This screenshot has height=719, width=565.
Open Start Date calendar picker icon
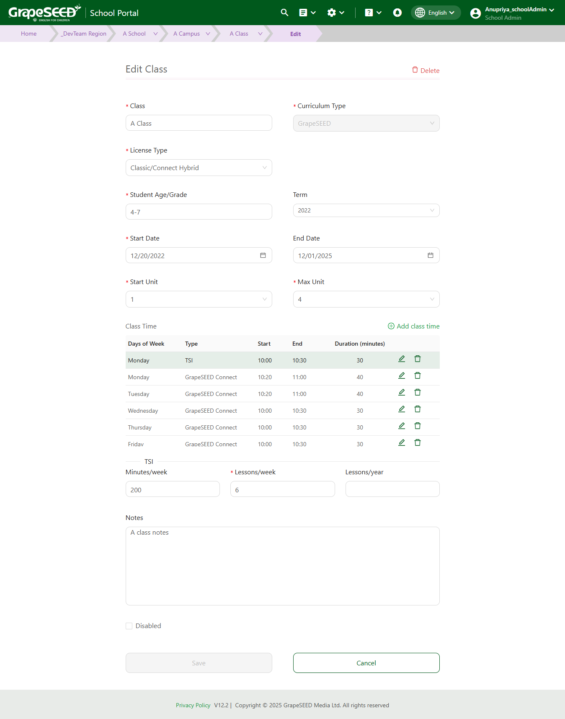pos(263,255)
